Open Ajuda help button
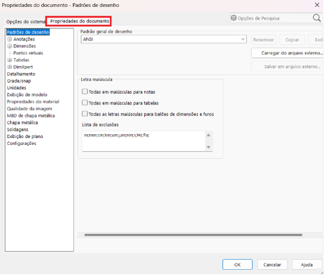 click(307, 264)
